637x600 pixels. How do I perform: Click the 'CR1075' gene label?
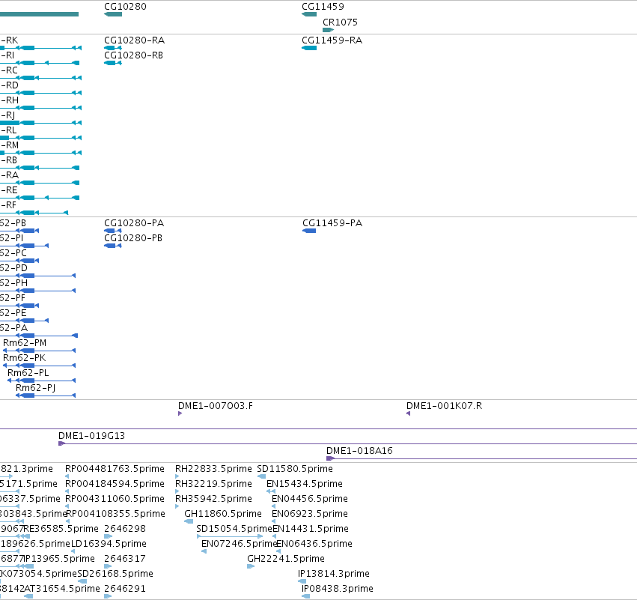coord(340,22)
